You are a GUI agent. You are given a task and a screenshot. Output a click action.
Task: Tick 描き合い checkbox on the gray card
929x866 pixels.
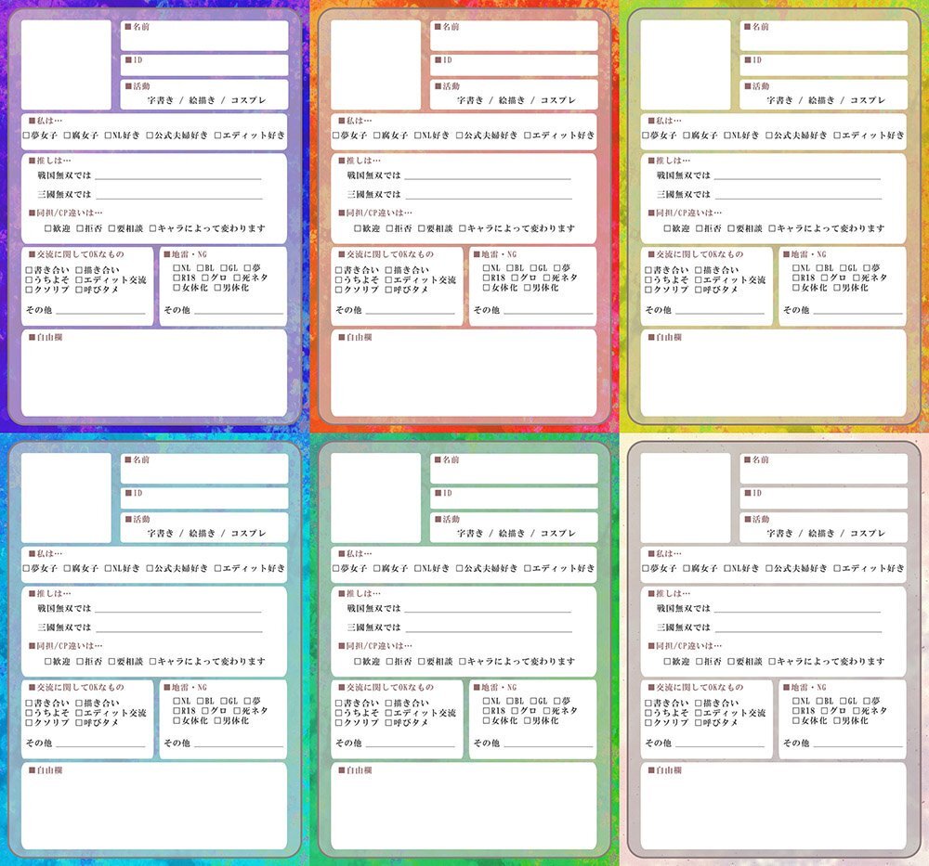coord(699,704)
